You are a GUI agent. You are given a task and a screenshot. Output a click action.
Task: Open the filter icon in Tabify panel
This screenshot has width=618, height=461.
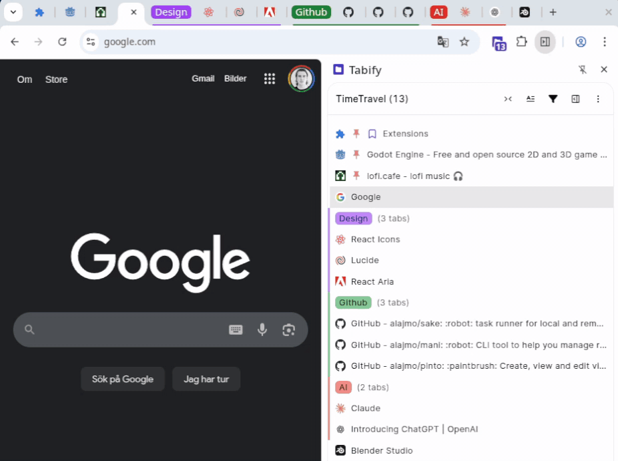(x=553, y=98)
